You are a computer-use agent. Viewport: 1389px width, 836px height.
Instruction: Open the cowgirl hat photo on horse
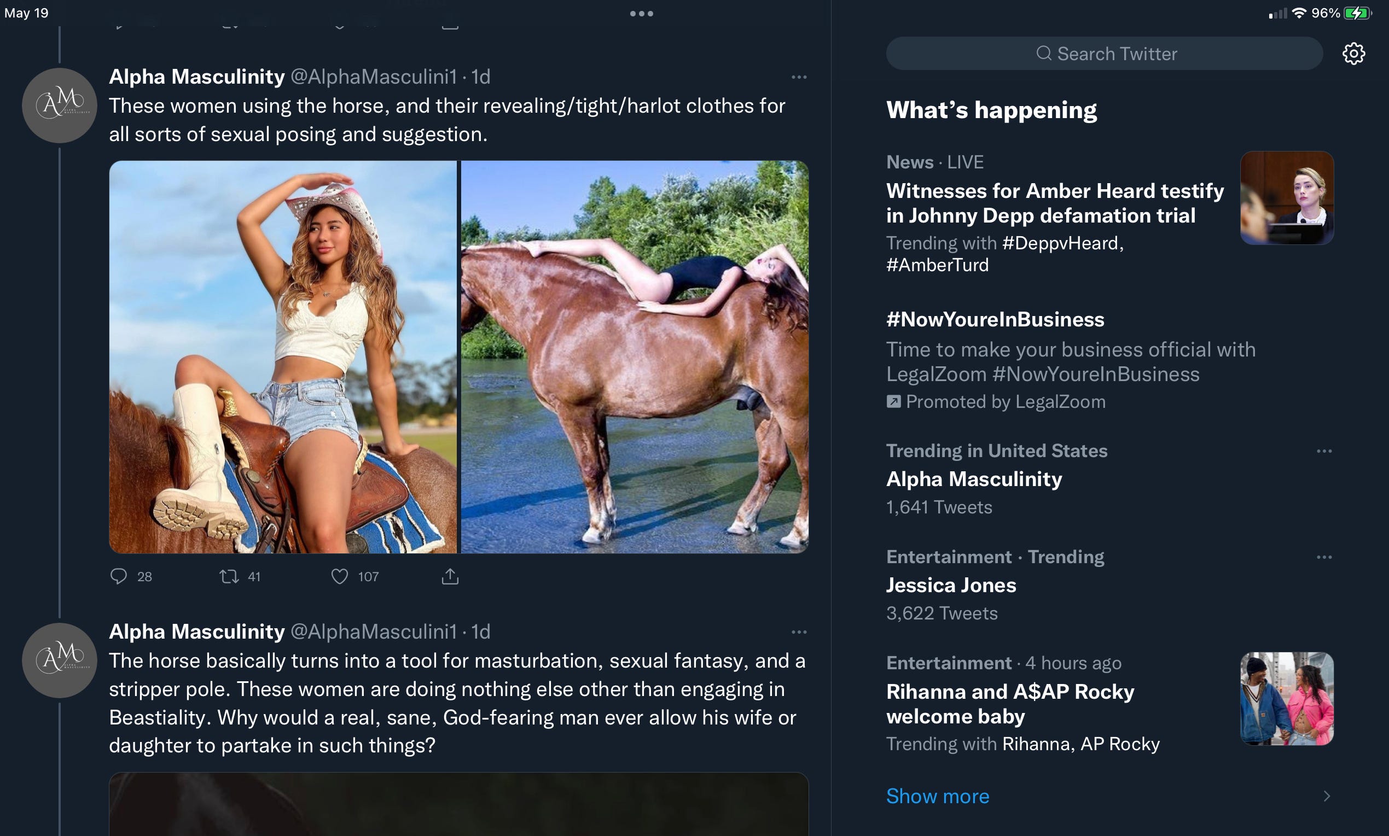(x=283, y=356)
